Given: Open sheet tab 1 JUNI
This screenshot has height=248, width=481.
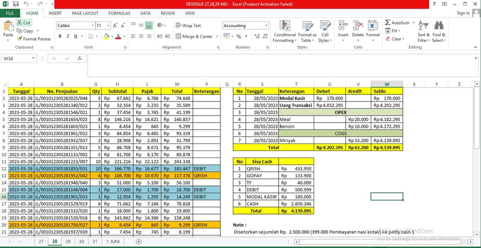Looking at the screenshot, I should click(113, 241).
